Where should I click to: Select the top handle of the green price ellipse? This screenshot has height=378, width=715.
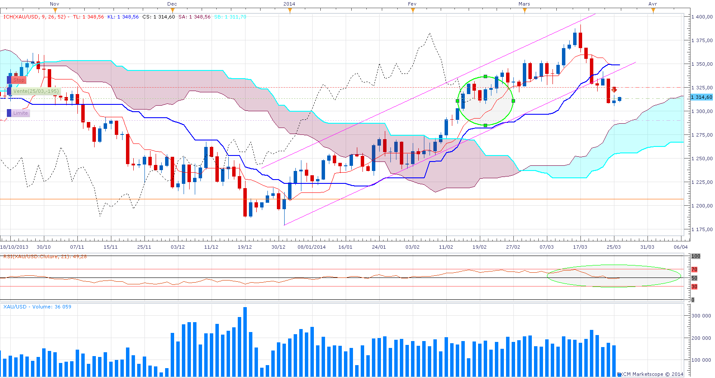point(485,76)
